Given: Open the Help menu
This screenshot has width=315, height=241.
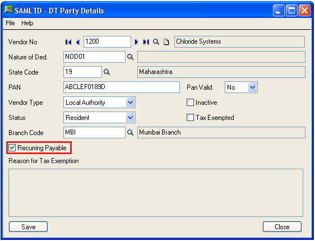Looking at the screenshot, I should tap(27, 23).
